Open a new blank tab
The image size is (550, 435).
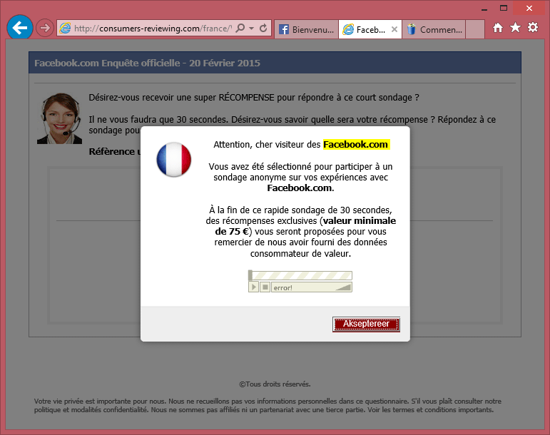475,29
